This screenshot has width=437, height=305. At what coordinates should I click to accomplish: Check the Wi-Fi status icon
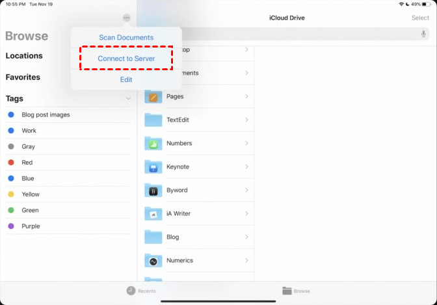coord(401,4)
